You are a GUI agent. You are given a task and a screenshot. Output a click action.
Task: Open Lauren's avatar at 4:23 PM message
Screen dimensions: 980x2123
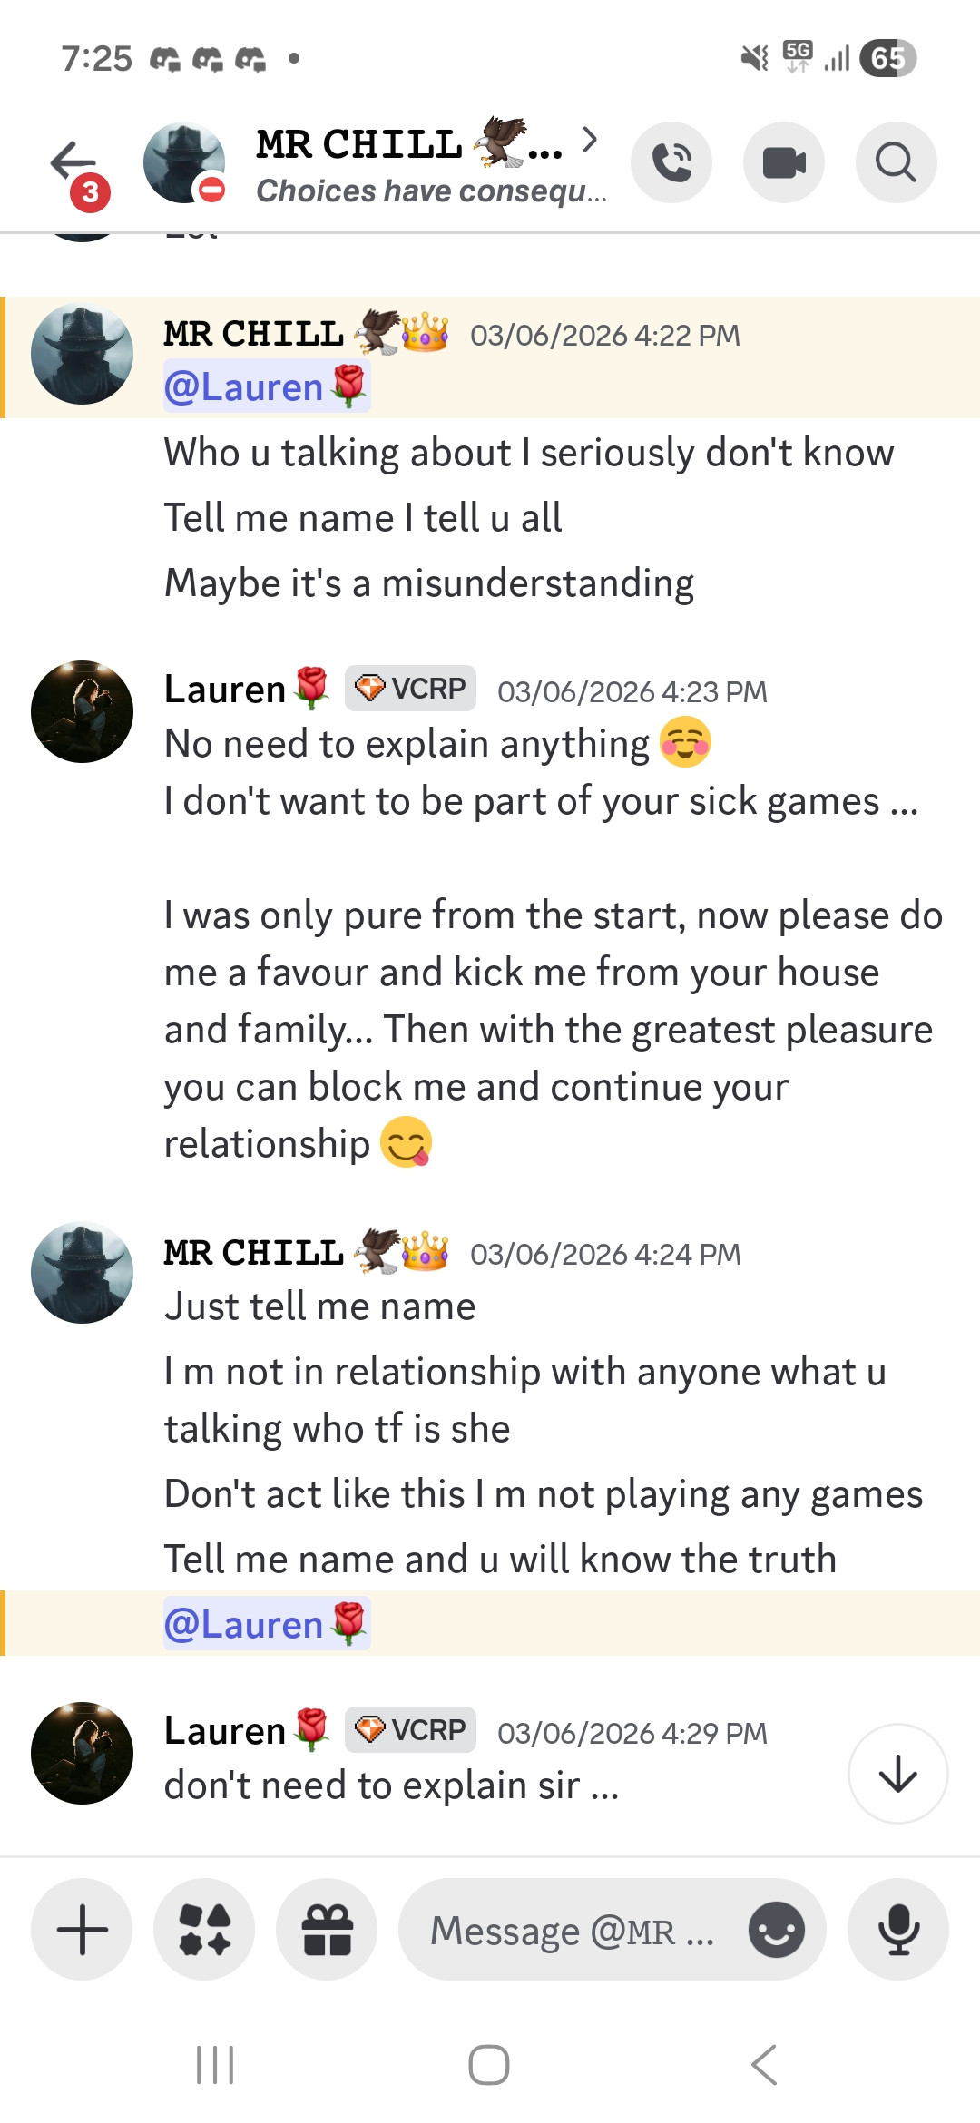(82, 711)
